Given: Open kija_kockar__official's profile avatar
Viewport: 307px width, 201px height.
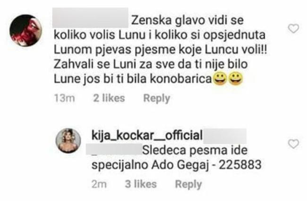Looking at the screenshot, I should point(68,140).
